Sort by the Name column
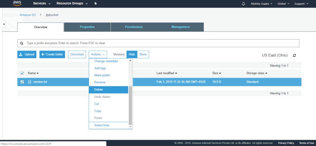This screenshot has height=146, width=316. pos(33,73)
